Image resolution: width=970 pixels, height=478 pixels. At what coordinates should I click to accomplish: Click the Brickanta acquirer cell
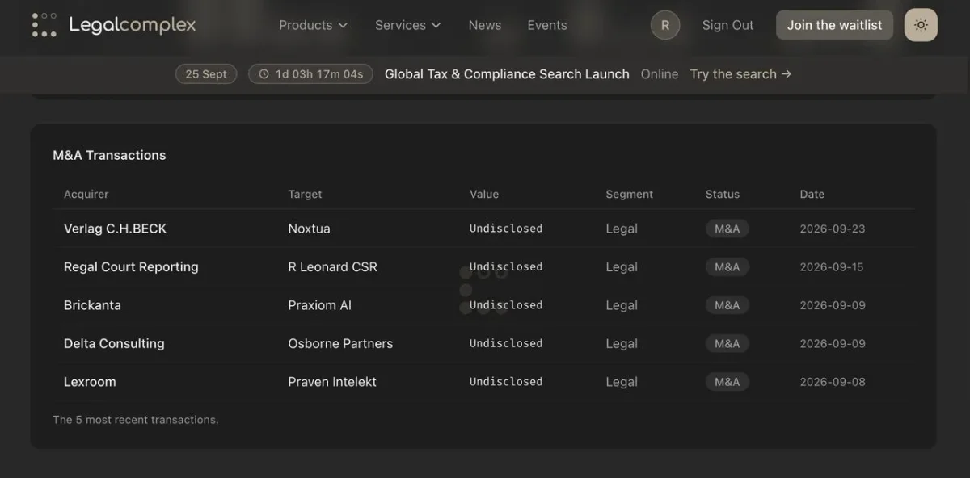[92, 305]
